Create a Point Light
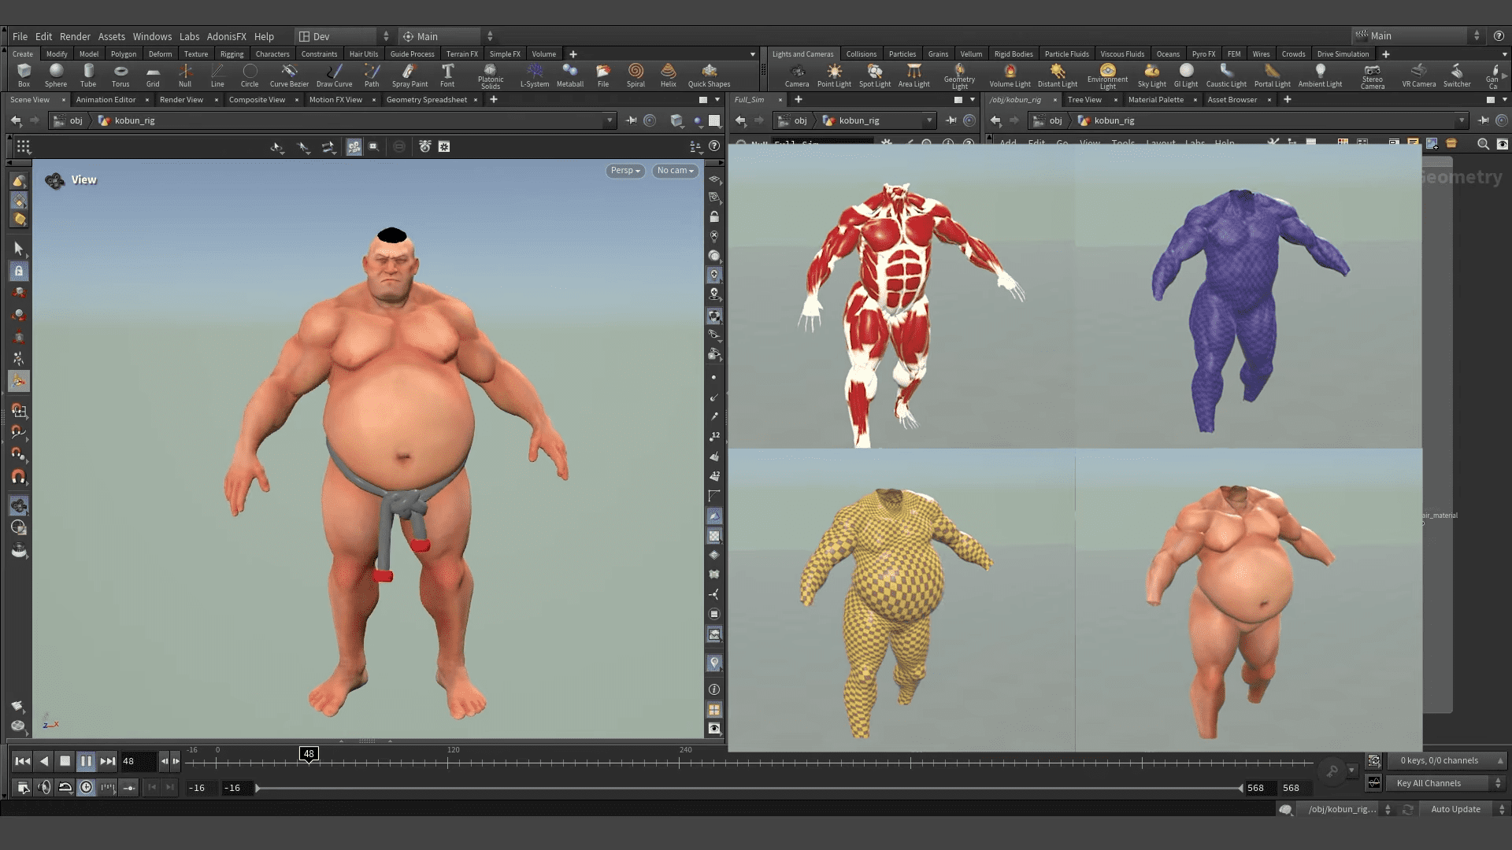Screen dimensions: 1512x850 [833, 75]
